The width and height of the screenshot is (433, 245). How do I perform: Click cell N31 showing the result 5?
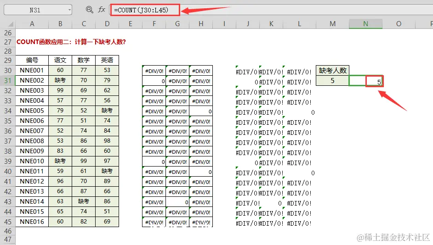pos(365,81)
